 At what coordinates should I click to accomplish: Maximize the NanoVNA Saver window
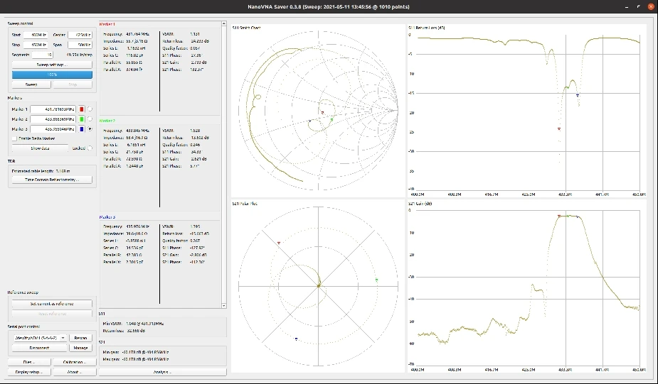click(638, 6)
